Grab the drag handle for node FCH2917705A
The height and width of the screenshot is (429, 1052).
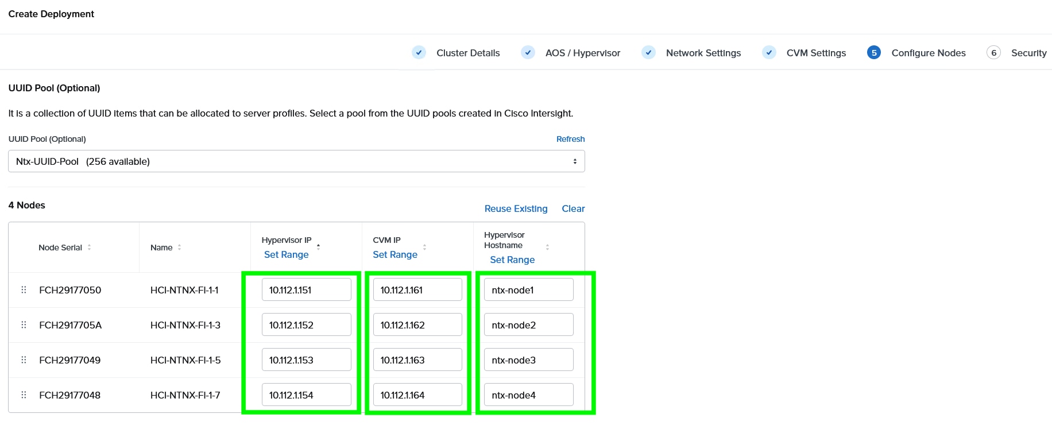(24, 325)
